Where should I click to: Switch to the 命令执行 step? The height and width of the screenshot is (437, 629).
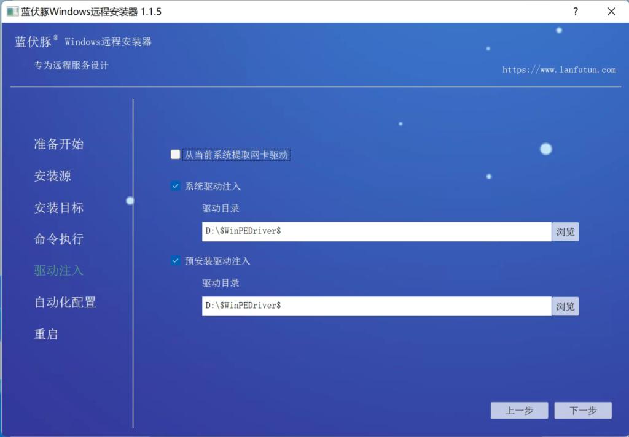58,239
